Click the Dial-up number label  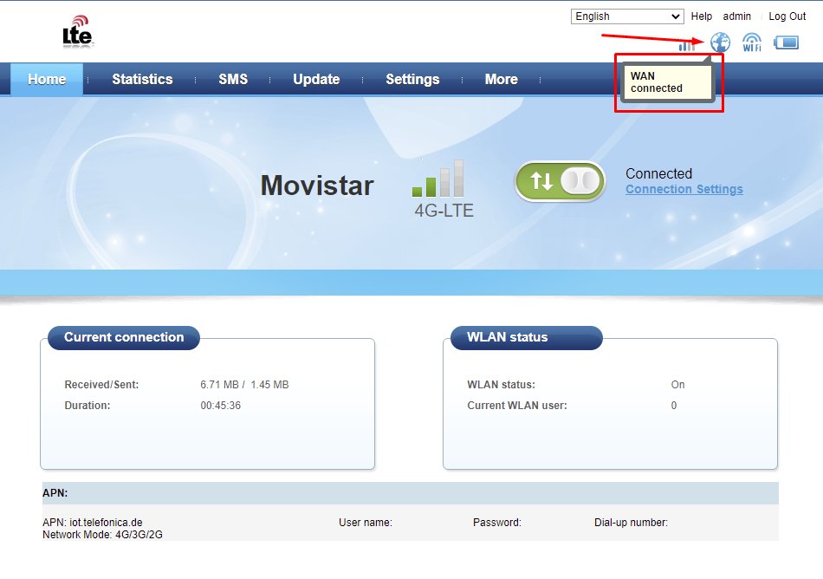point(631,523)
